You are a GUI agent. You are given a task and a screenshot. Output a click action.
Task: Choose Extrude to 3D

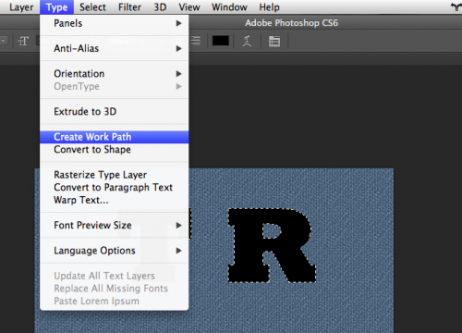(115, 112)
